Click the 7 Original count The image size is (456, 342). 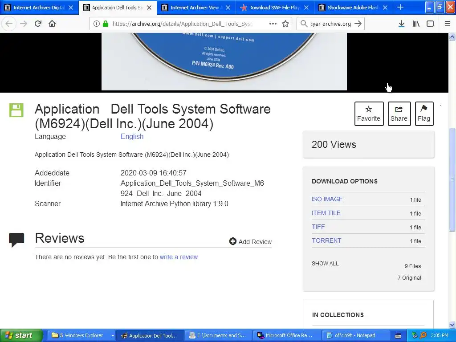409,278
